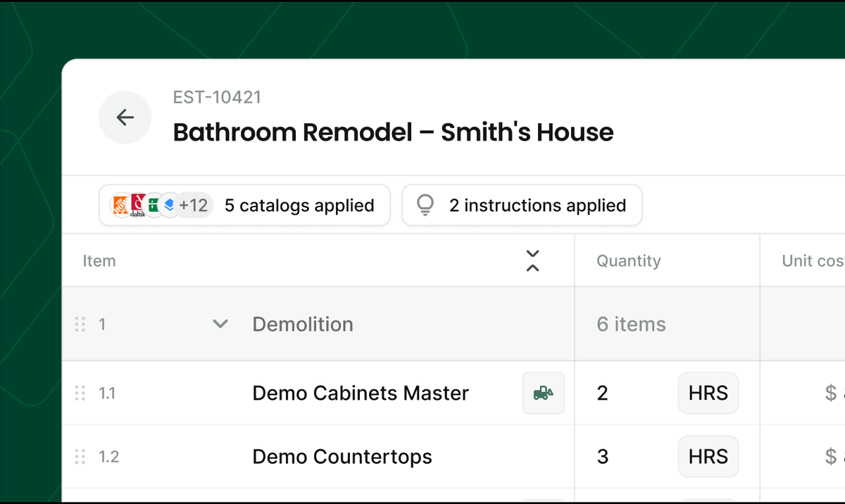The width and height of the screenshot is (845, 504).
Task: Click the +12 catalogs badge
Action: pyautogui.click(x=194, y=206)
